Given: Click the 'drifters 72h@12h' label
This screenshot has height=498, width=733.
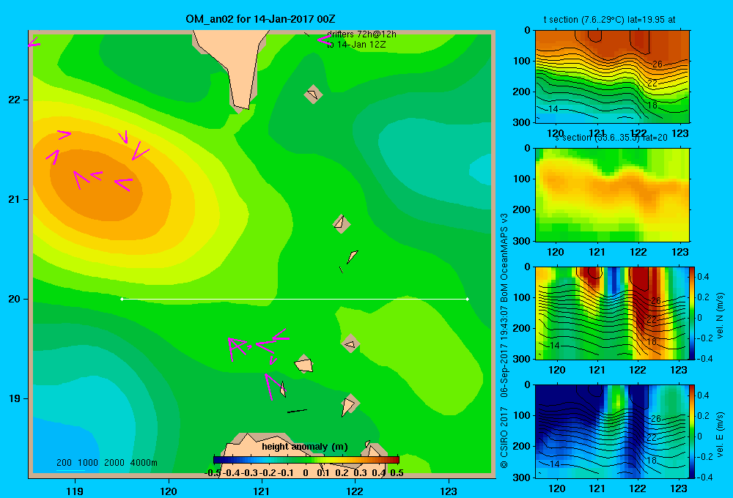Looking at the screenshot, I should pos(361,34).
